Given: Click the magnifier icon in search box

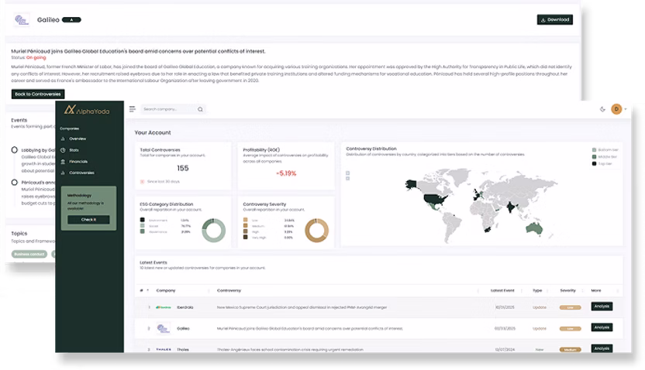Looking at the screenshot, I should pyautogui.click(x=200, y=109).
